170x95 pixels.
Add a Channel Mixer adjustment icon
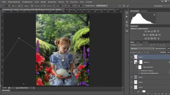pos(156,35)
